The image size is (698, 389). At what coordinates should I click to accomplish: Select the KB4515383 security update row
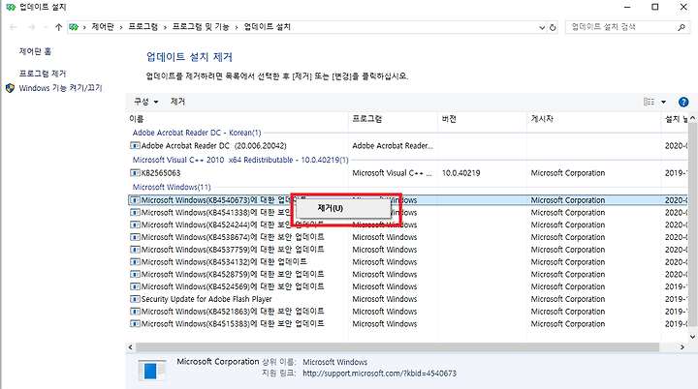tap(407, 324)
